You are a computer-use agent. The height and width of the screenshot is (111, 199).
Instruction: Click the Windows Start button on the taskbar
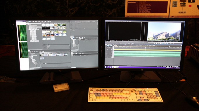click(x=106, y=67)
